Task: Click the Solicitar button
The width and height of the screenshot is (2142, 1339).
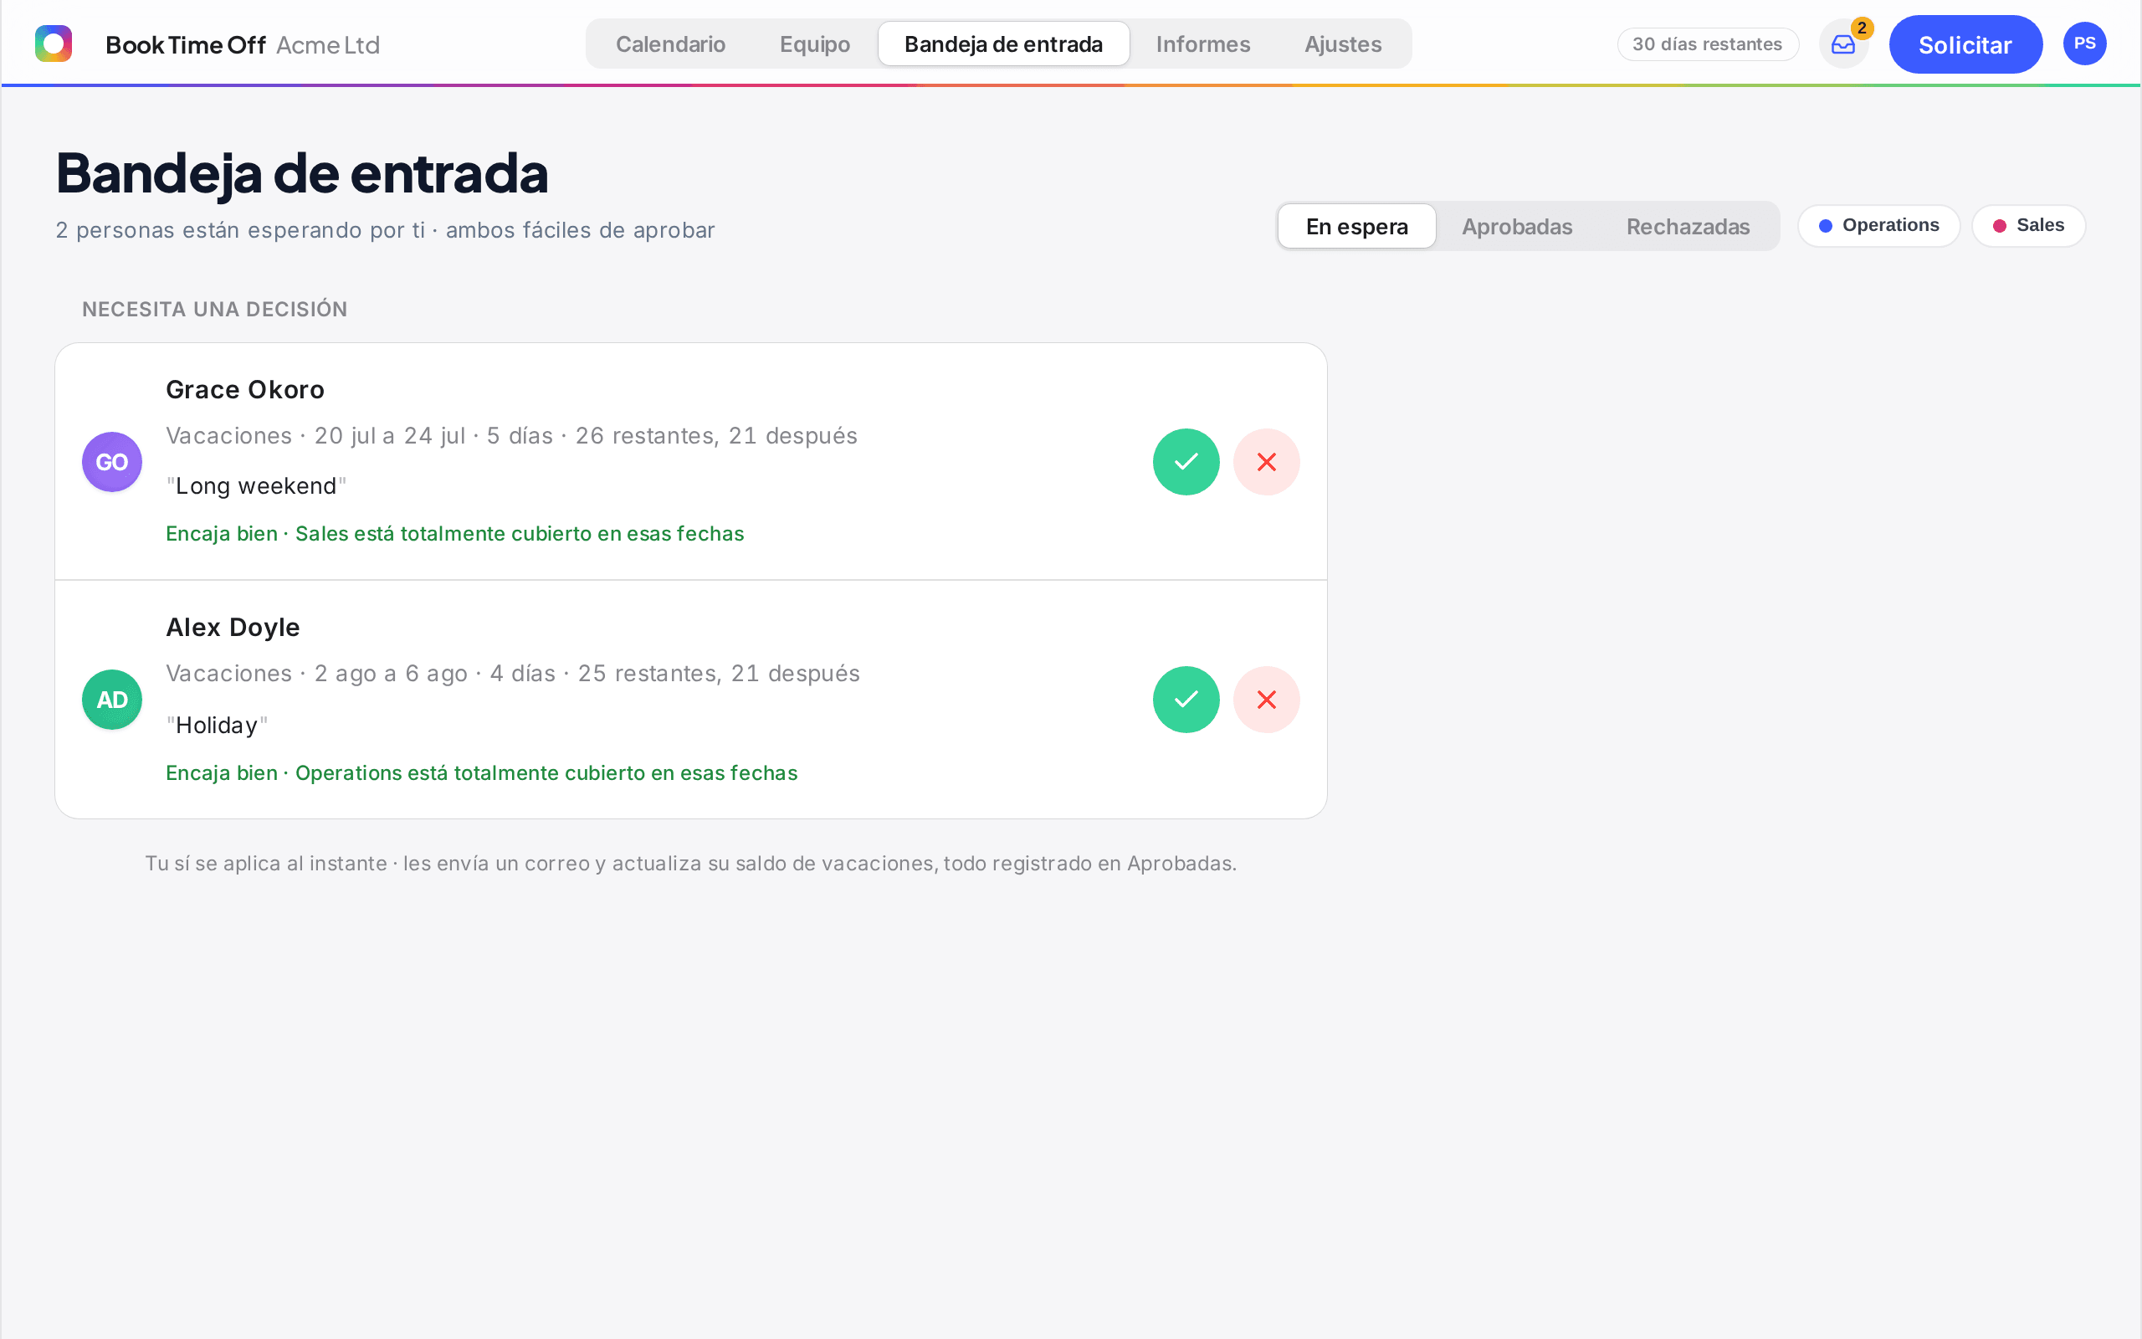Action: 1965,44
